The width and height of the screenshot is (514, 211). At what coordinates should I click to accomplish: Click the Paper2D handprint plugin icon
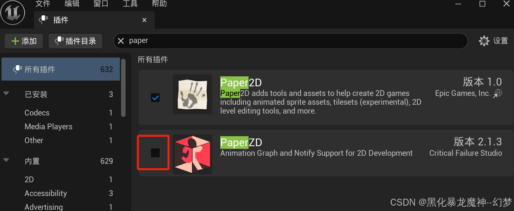(x=192, y=94)
